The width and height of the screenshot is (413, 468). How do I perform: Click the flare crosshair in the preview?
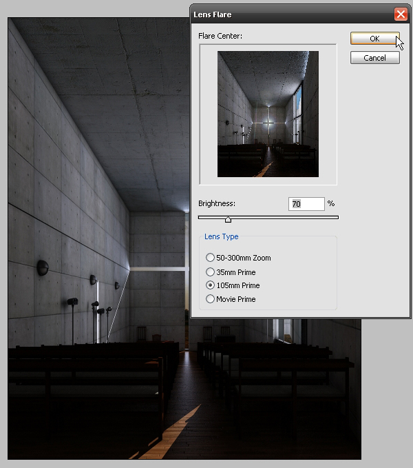268,123
